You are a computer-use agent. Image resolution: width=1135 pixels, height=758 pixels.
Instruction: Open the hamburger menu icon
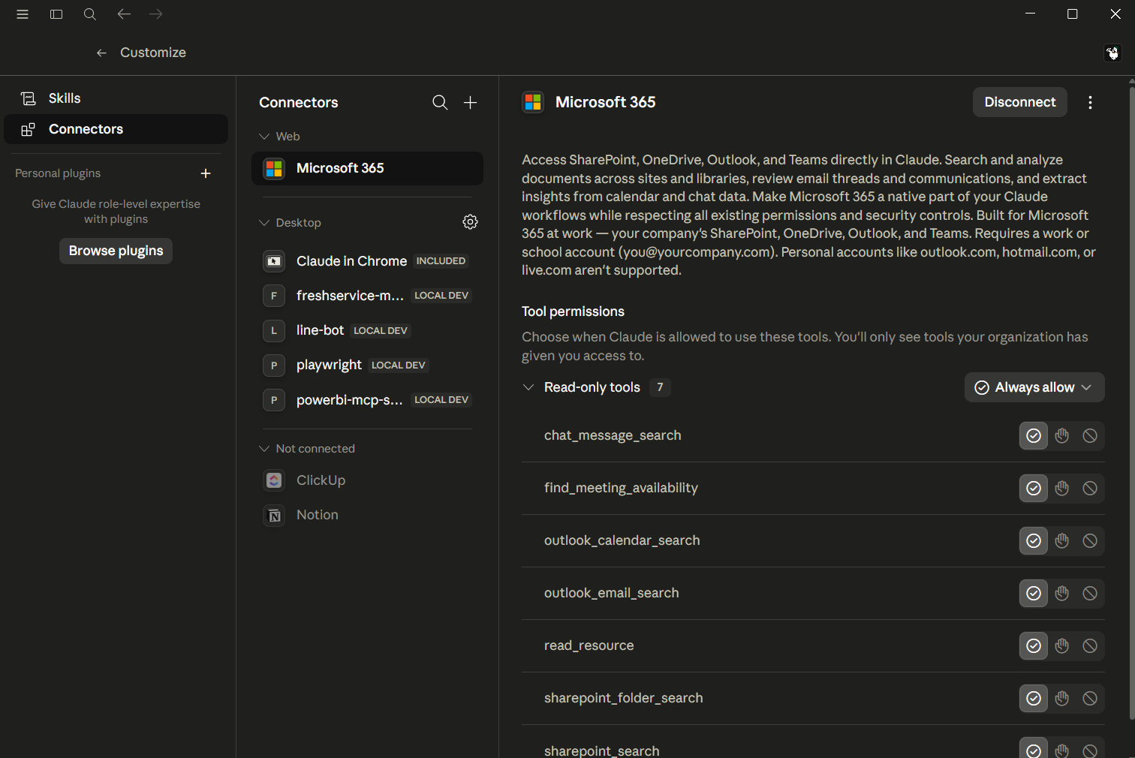[x=23, y=14]
